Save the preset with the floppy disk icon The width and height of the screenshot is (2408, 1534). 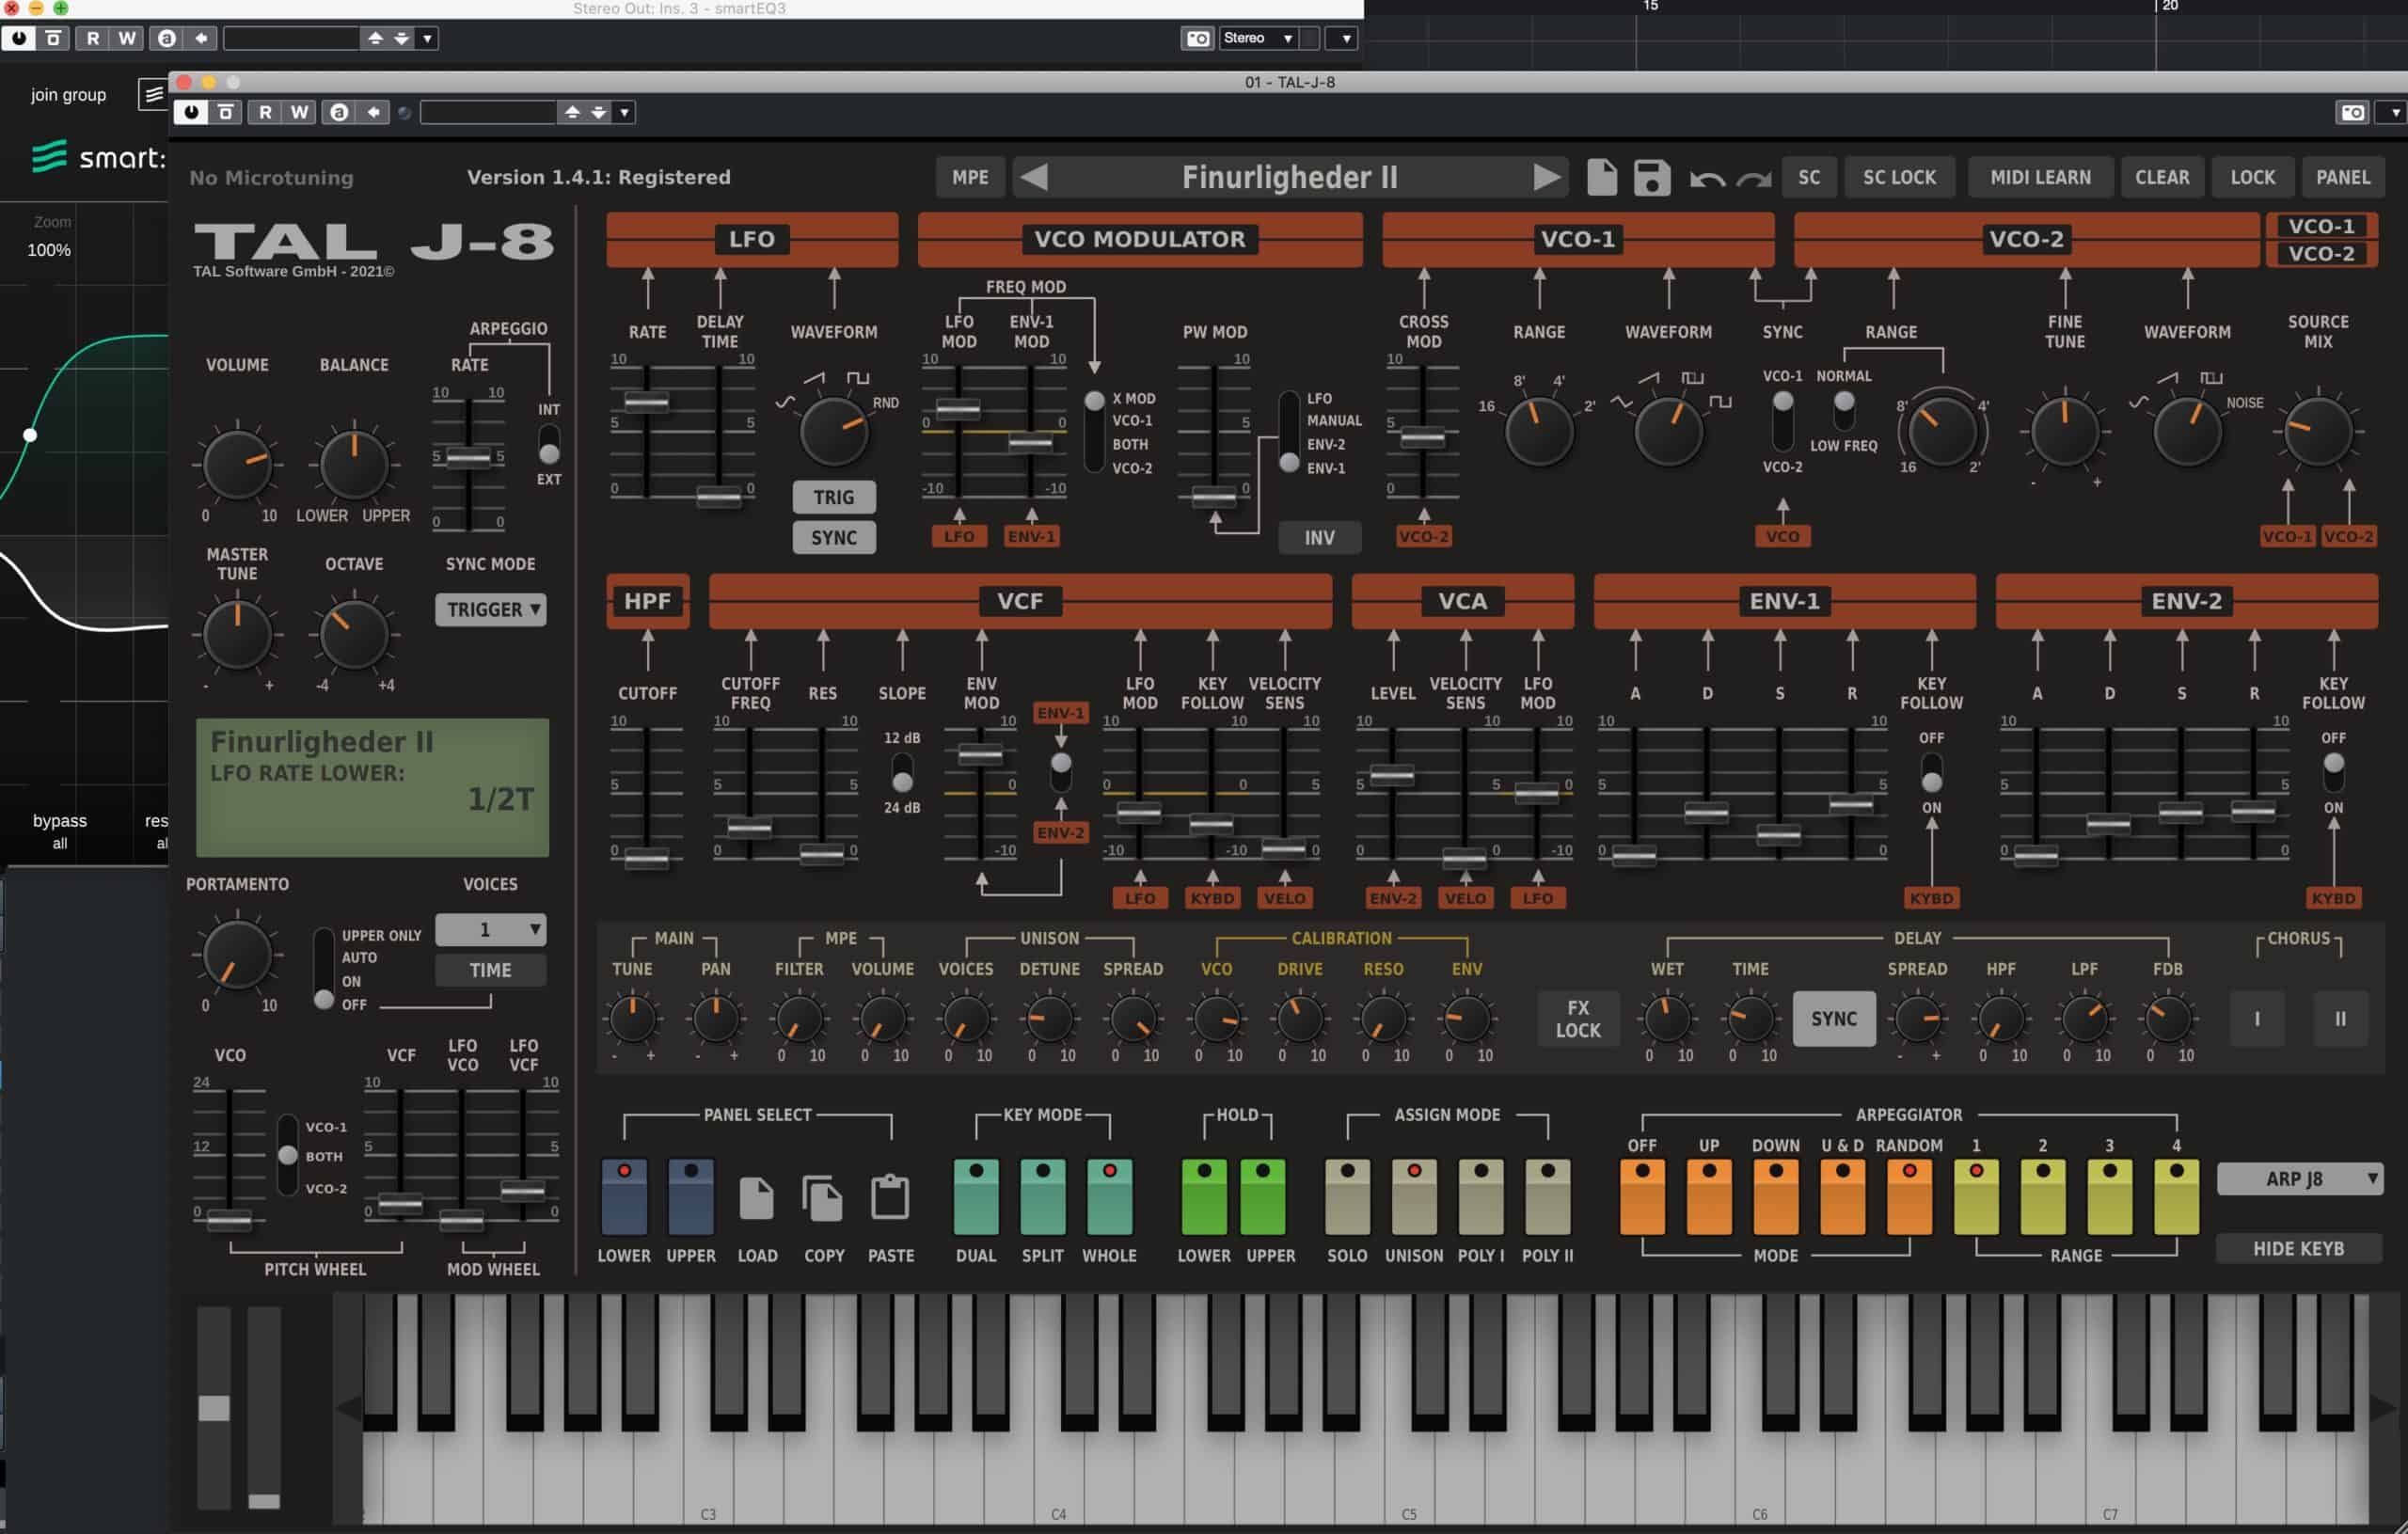(x=1652, y=177)
